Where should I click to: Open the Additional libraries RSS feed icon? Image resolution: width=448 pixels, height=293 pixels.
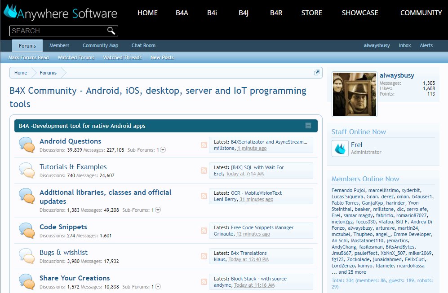click(204, 196)
